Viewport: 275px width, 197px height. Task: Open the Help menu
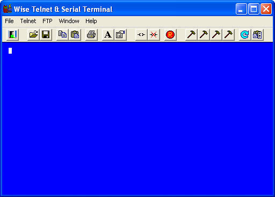tap(91, 21)
